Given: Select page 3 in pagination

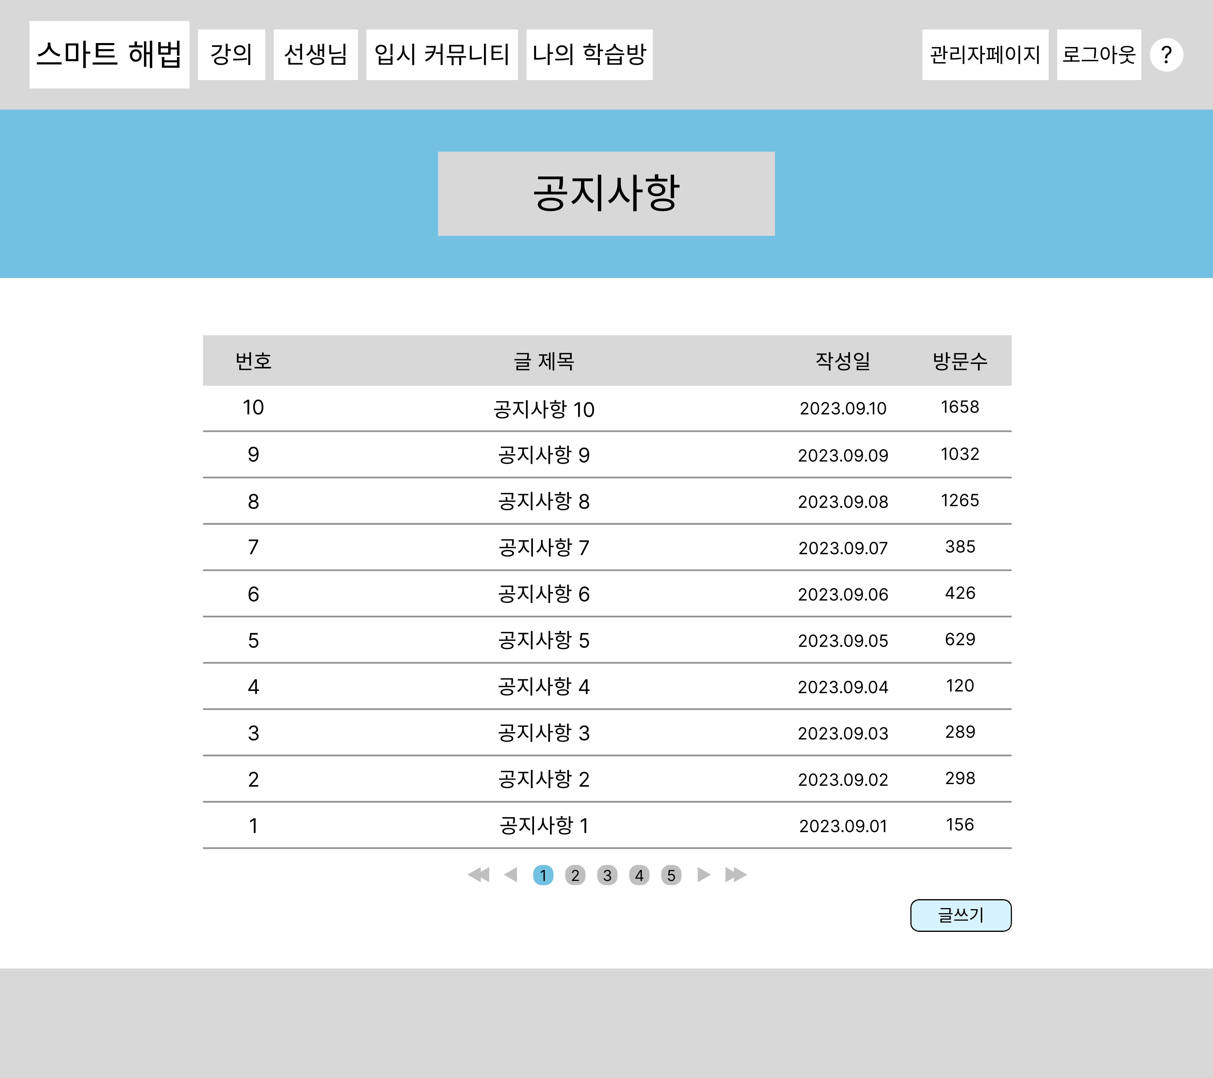Looking at the screenshot, I should [606, 875].
